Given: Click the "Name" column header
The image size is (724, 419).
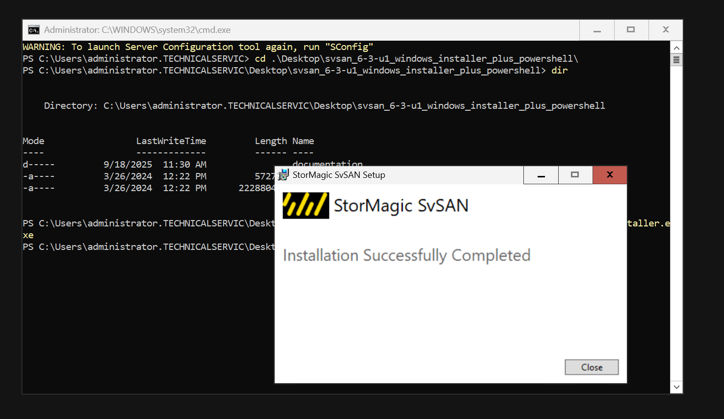Looking at the screenshot, I should pyautogui.click(x=303, y=141).
